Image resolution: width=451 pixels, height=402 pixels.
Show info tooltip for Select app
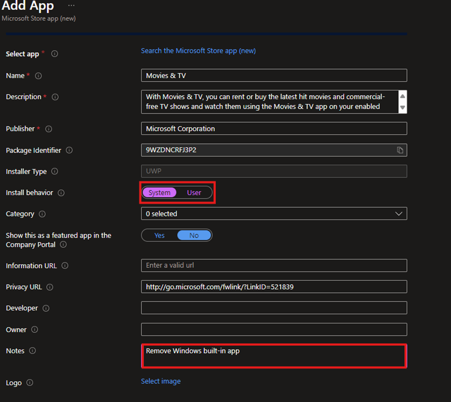pyautogui.click(x=54, y=54)
